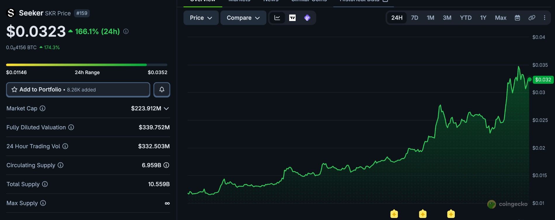The image size is (555, 220).
Task: Click the $0.032 current price tag on chart
Action: point(543,80)
